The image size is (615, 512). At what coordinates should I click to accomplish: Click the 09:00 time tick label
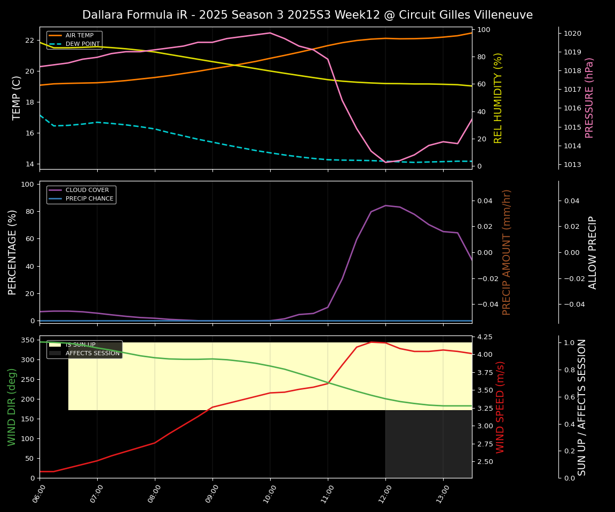[x=212, y=493]
